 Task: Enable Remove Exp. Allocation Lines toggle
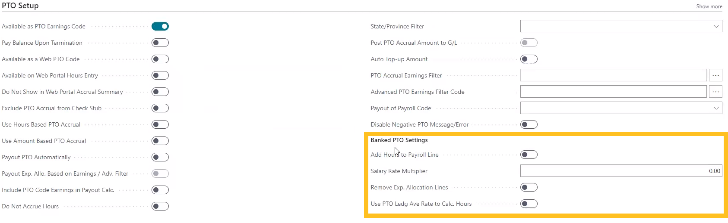(x=529, y=187)
